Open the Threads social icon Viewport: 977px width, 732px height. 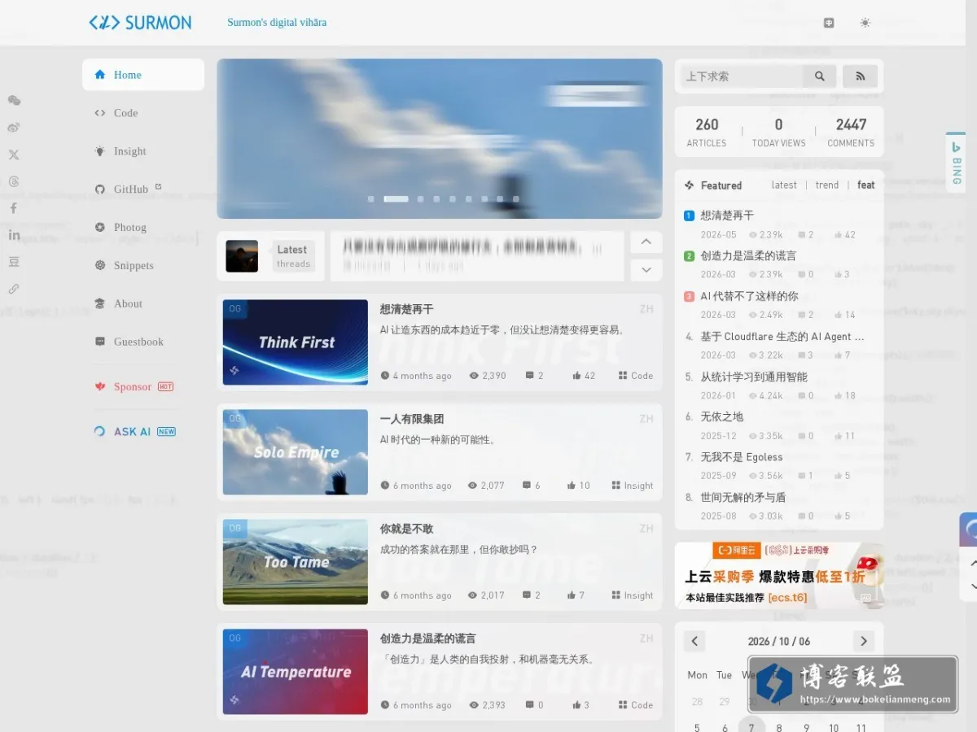coord(14,181)
